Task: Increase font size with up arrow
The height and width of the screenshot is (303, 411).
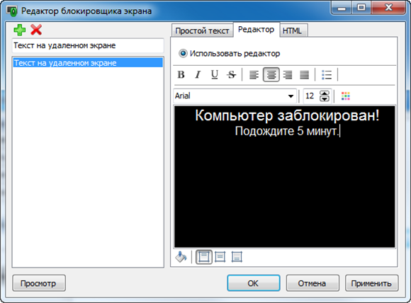Action: tap(325, 93)
